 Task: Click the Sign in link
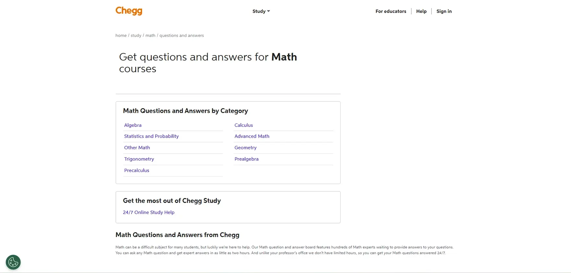coord(444,11)
